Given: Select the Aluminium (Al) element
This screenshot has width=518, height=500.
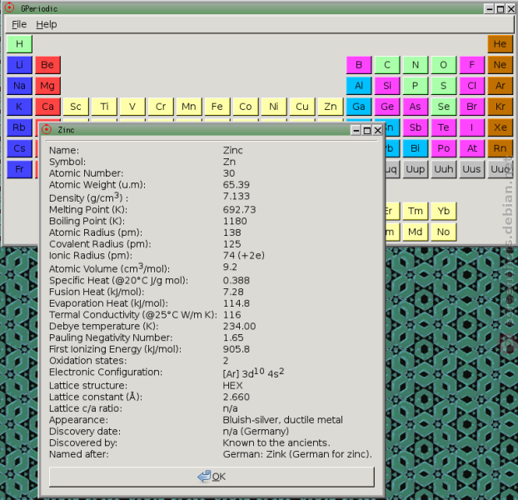Looking at the screenshot, I should [x=359, y=86].
